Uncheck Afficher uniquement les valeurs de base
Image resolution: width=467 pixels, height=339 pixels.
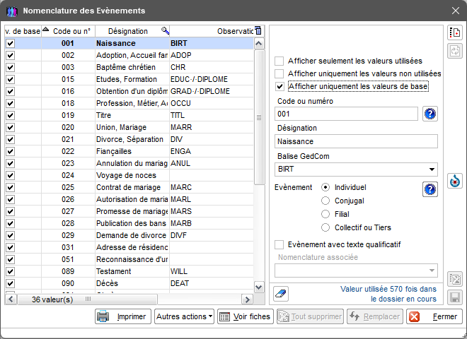point(279,86)
